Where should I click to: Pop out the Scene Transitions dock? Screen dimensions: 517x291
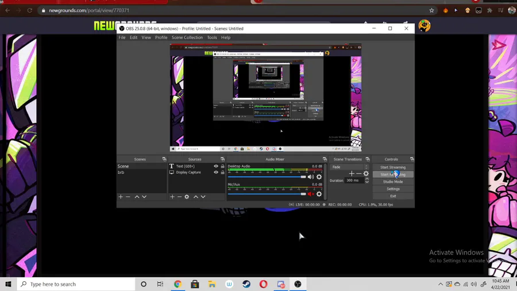click(368, 159)
